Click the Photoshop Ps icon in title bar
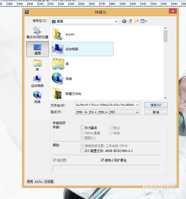Image resolution: width=186 pixels, height=199 pixels. coord(27,12)
